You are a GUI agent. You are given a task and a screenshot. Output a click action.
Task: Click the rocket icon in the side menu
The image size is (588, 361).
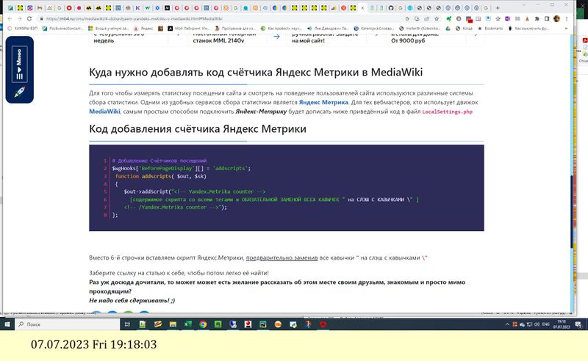pos(20,92)
